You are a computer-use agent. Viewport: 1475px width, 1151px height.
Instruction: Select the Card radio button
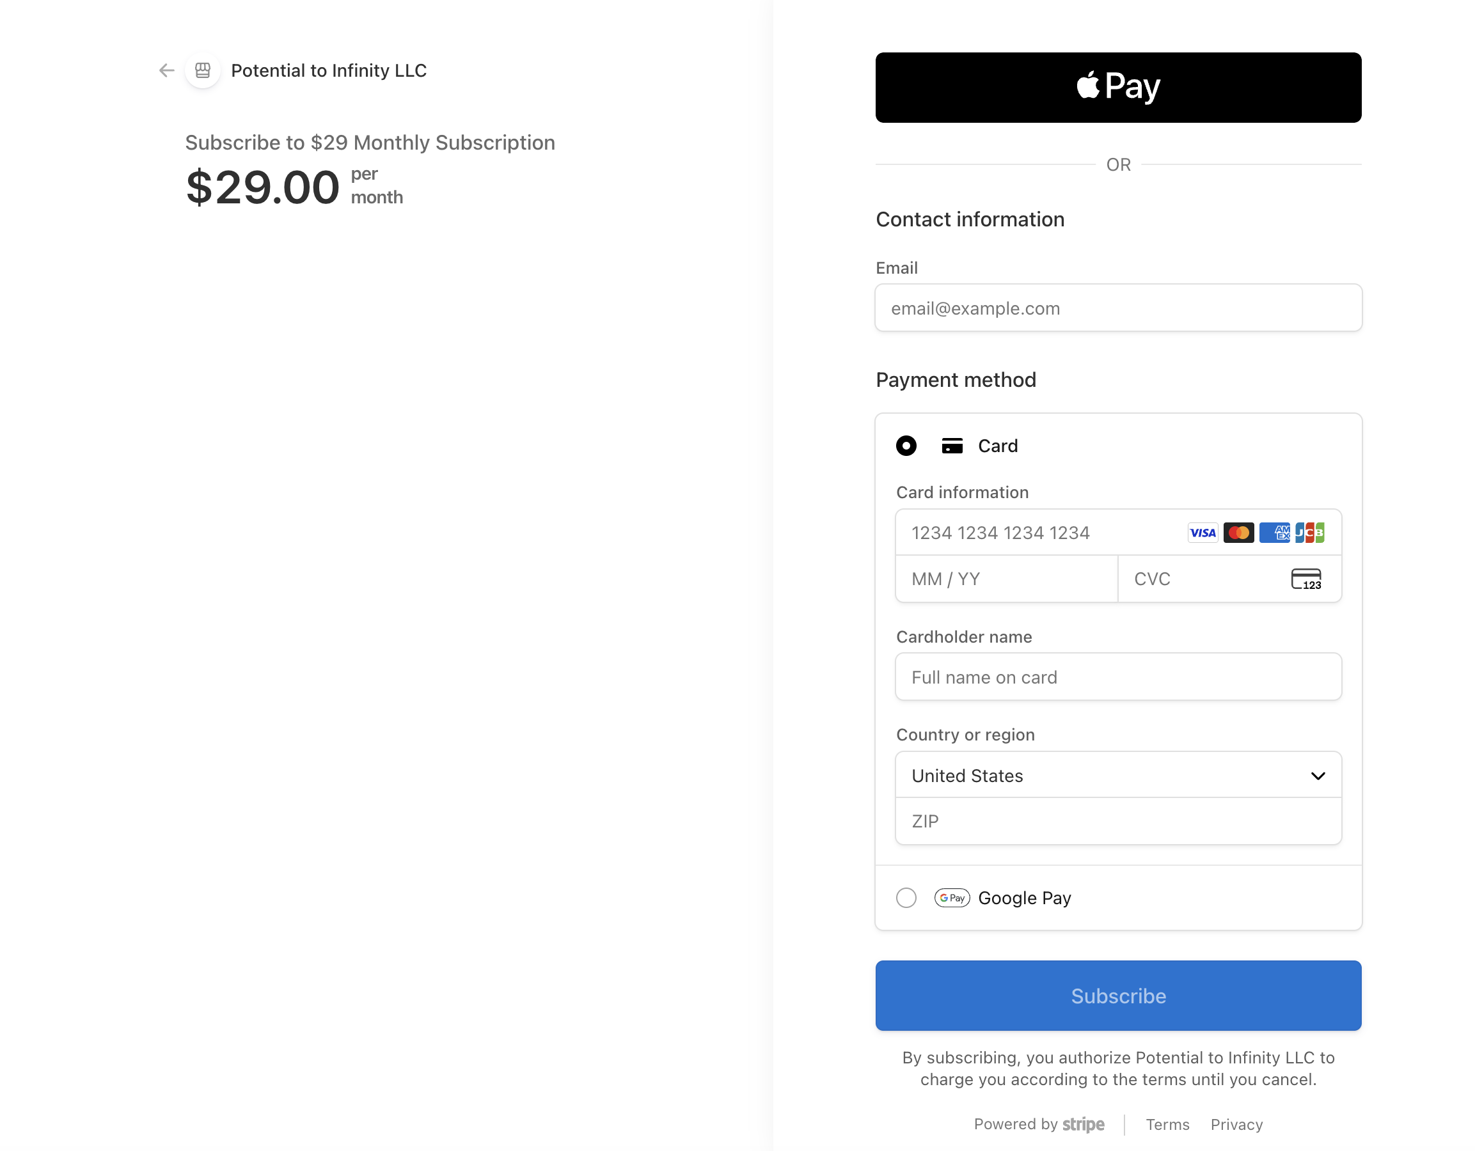[906, 446]
